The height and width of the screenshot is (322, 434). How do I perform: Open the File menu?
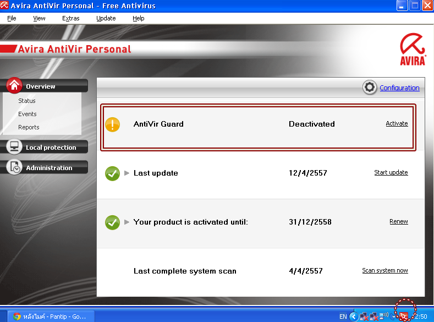[x=12, y=18]
